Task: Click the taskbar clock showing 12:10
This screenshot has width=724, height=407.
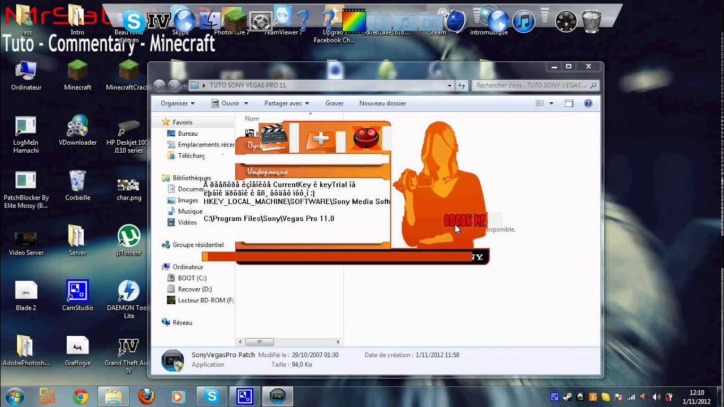Action: coord(697,397)
